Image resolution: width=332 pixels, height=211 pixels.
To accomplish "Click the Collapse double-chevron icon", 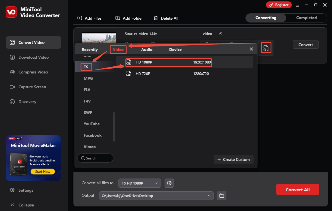I will coord(12,205).
